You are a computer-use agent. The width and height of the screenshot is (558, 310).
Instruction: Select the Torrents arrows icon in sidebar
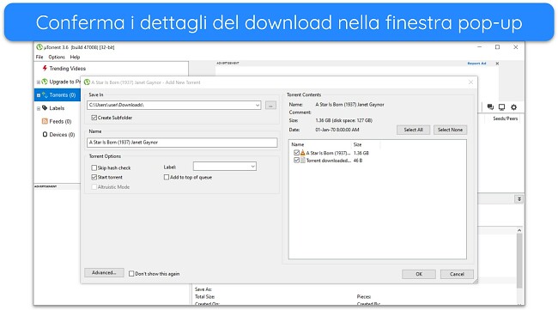point(45,95)
